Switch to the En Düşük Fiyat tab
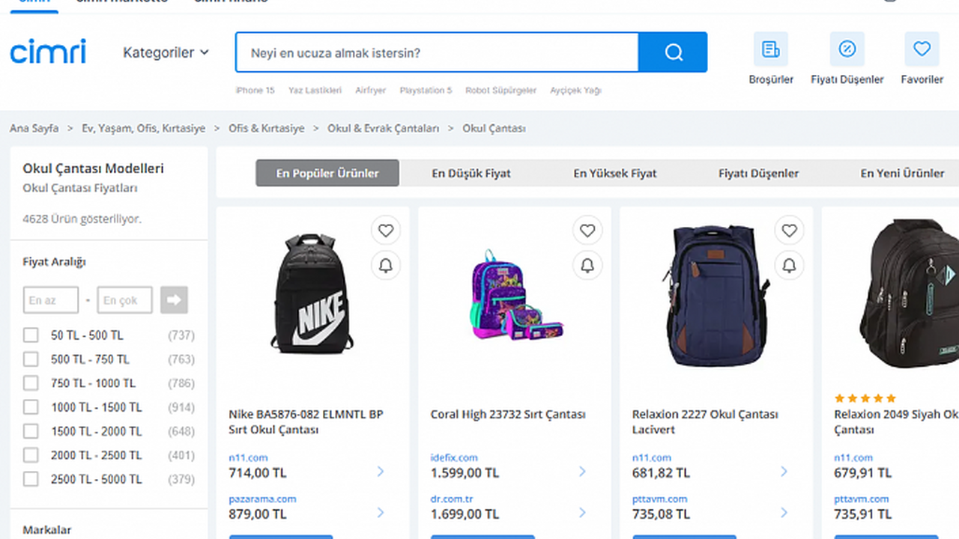 (x=471, y=173)
